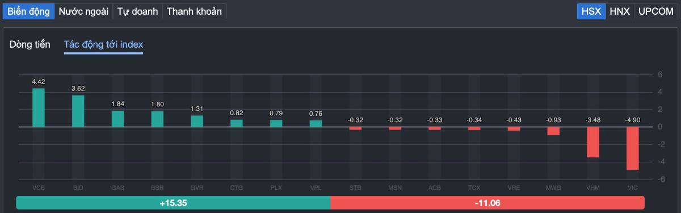The width and height of the screenshot is (681, 213).
Task: Click the GAS green bar
Action: (117, 119)
